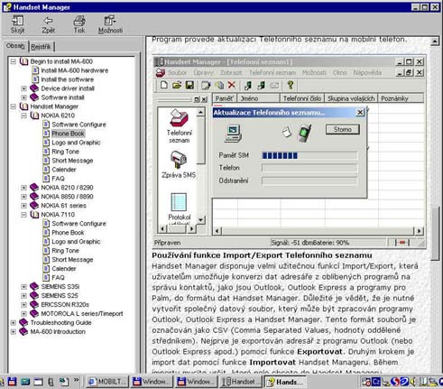This screenshot has height=389, width=443.
Task: Click book icon next to Handset Manager
Action: tap(23, 107)
